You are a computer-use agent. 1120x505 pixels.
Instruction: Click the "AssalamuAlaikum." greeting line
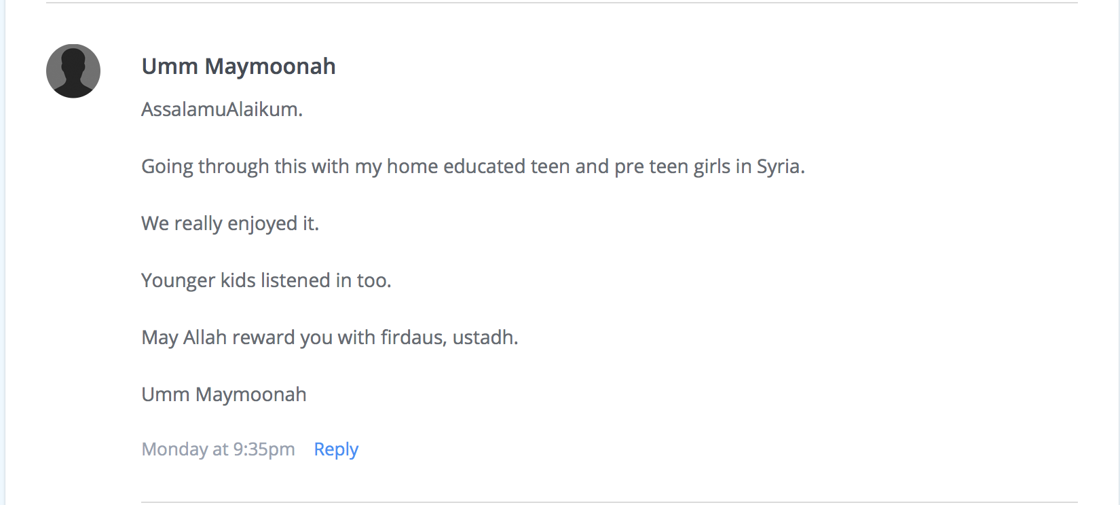[x=222, y=109]
